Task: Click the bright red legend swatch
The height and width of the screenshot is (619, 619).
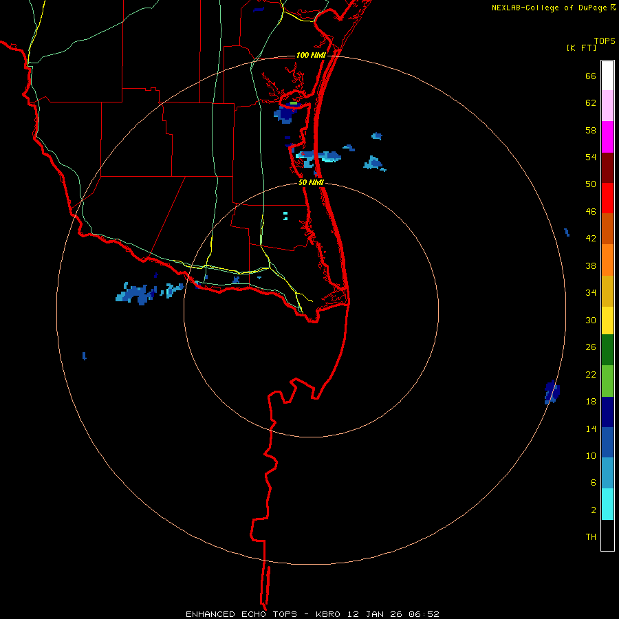Action: tap(607, 198)
